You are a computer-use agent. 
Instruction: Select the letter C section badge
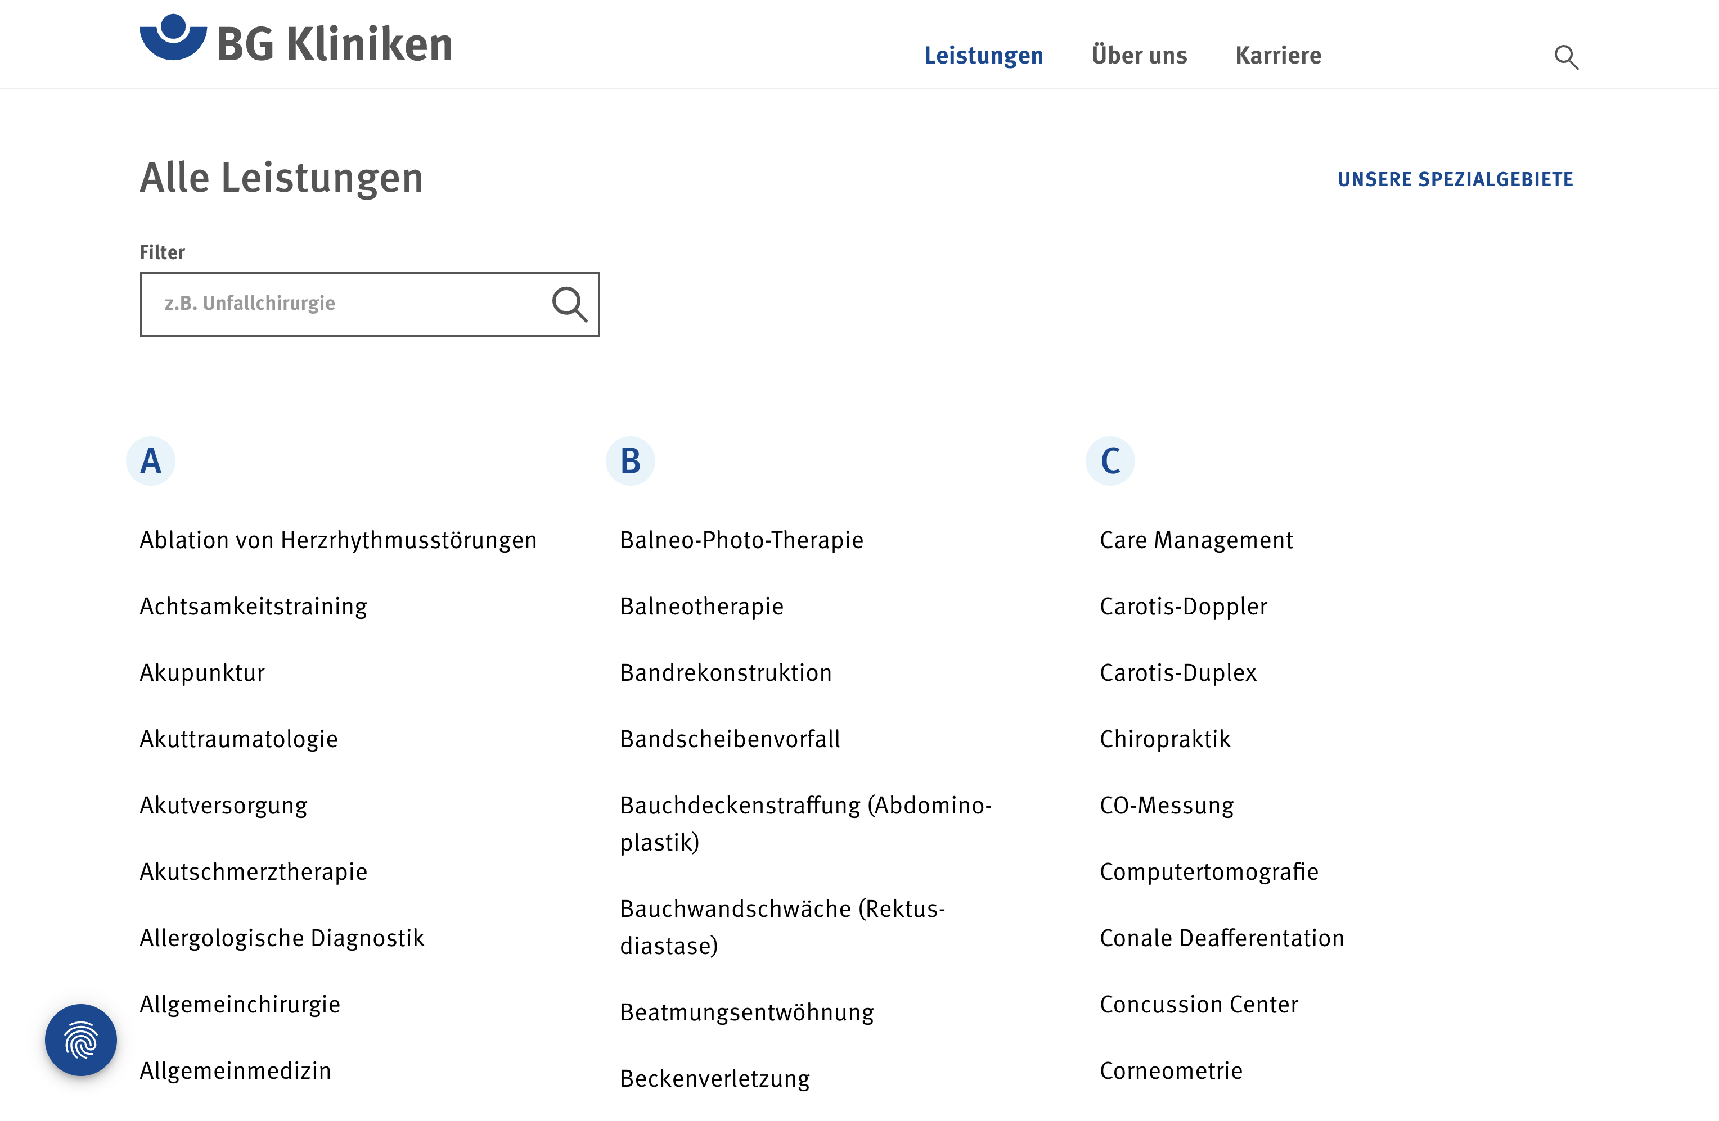tap(1111, 460)
